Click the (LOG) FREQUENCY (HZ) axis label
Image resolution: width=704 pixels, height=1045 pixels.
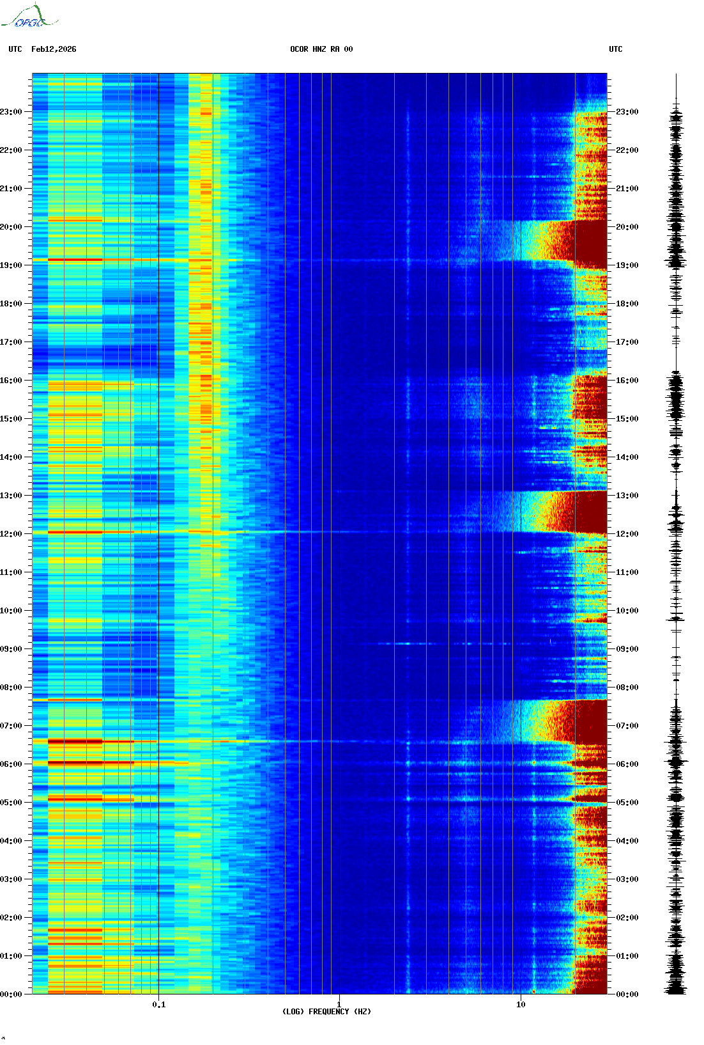coord(326,1012)
